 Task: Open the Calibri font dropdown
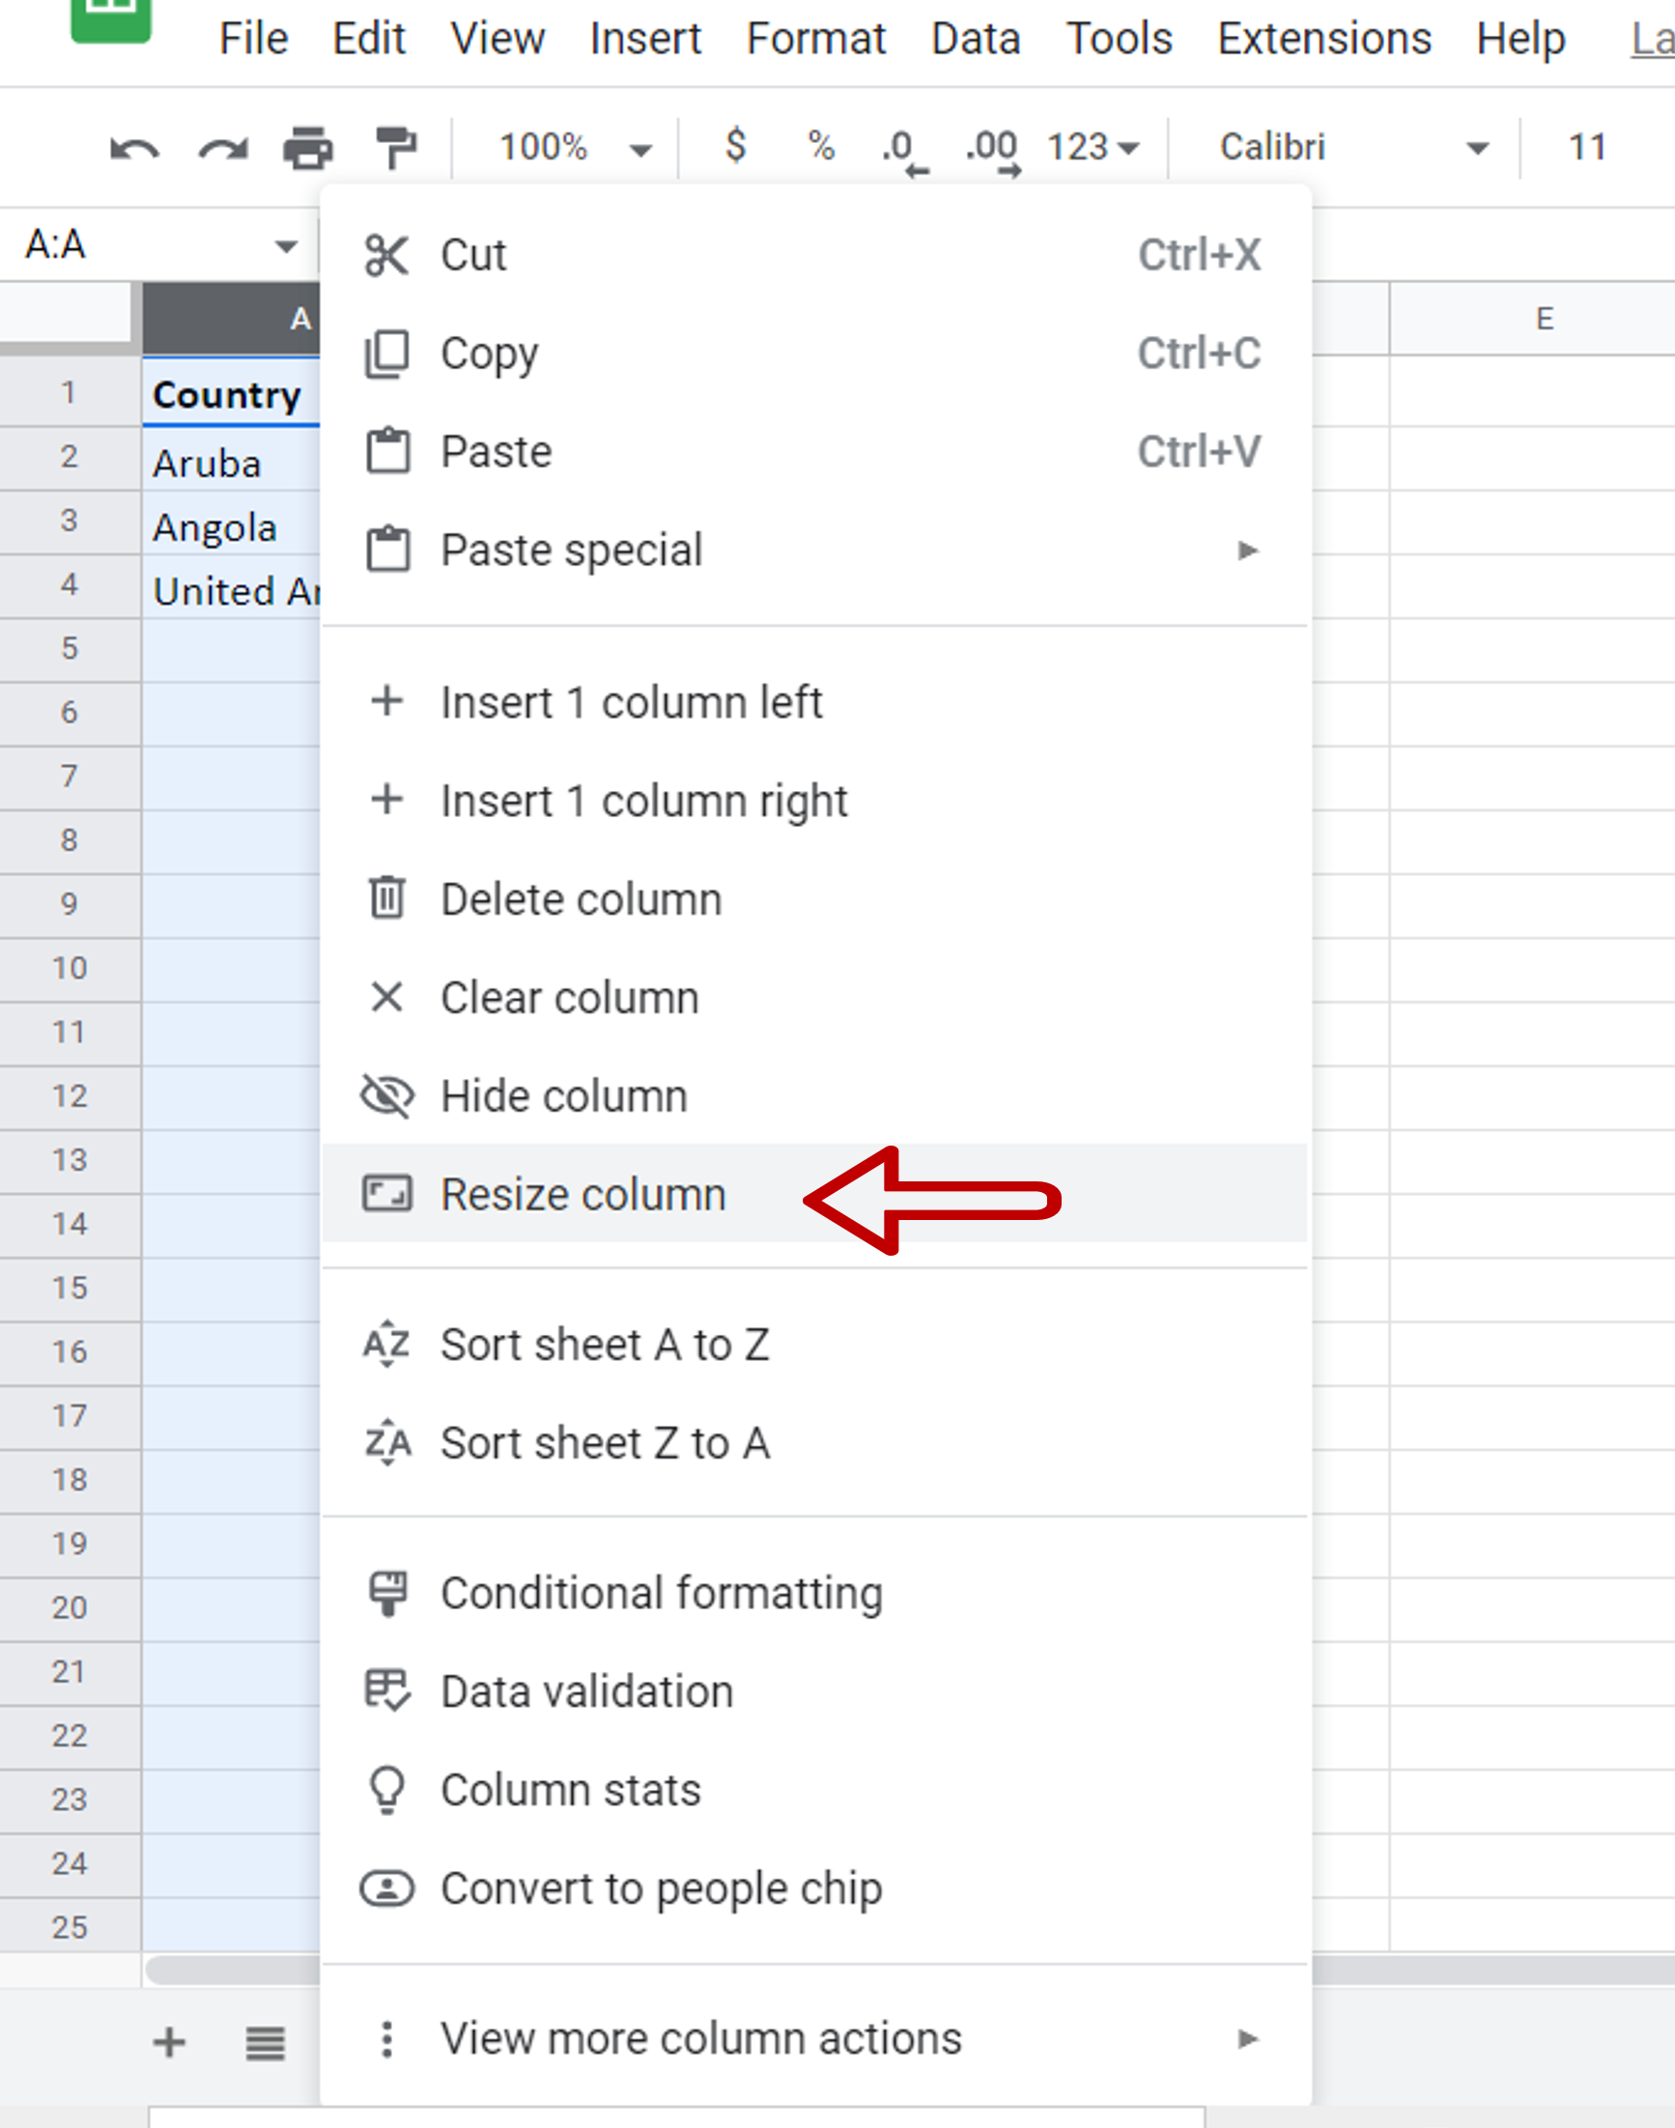(1352, 148)
